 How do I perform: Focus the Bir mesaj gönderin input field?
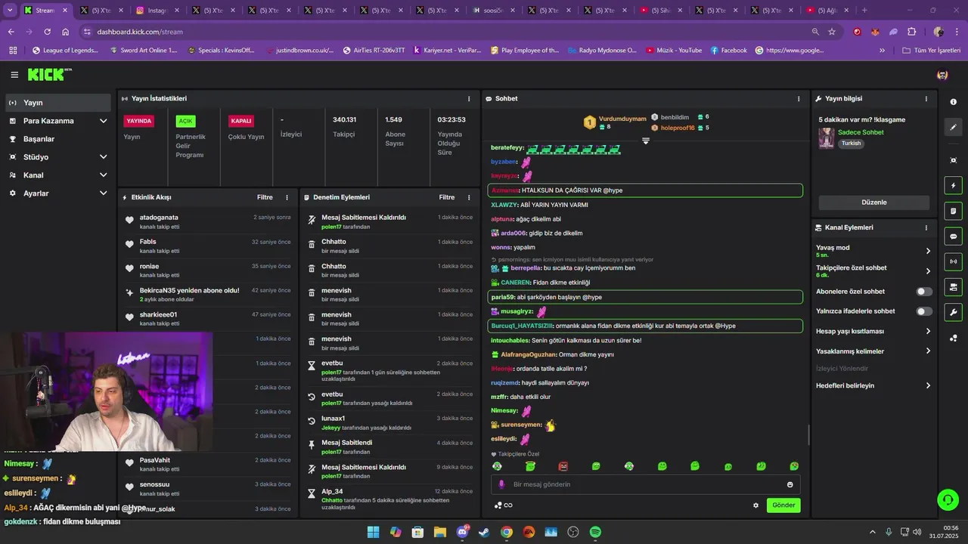click(645, 484)
